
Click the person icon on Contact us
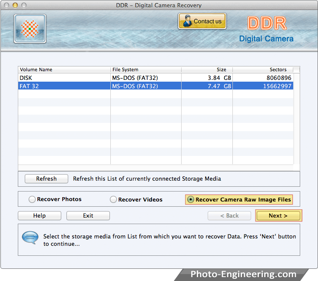click(187, 21)
